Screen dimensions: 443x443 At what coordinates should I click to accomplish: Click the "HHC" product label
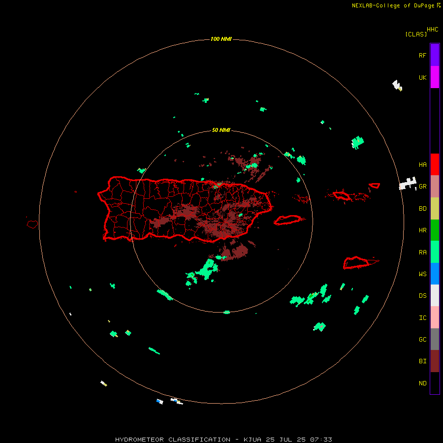[433, 30]
